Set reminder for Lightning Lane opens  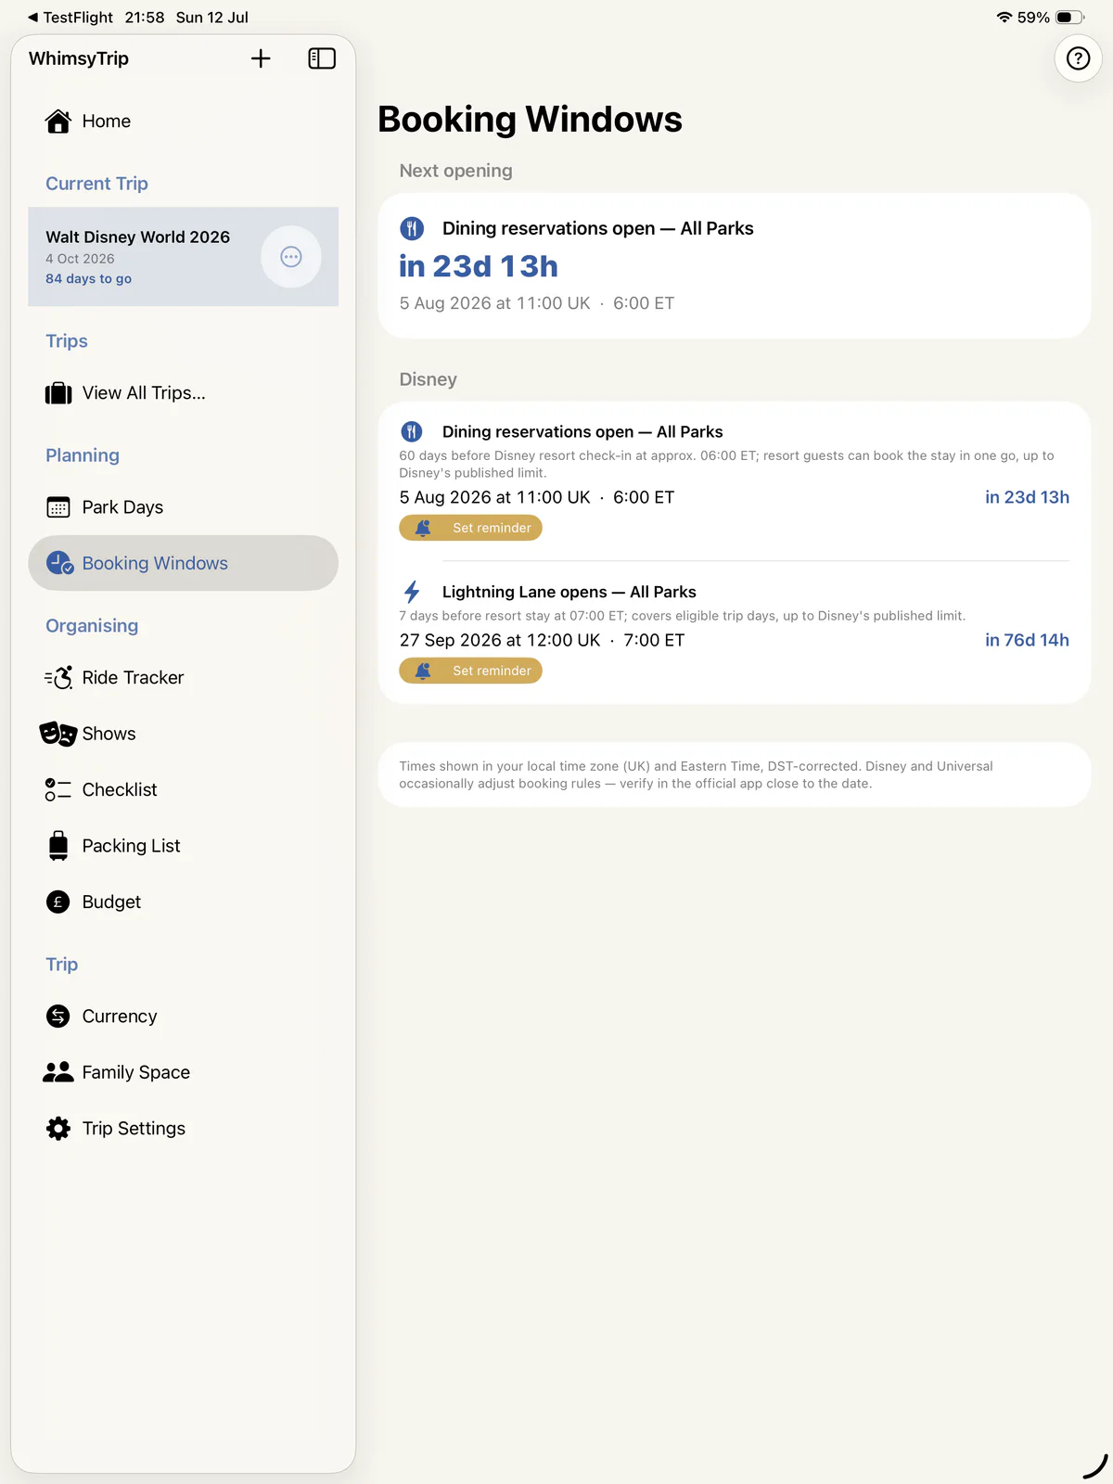471,671
